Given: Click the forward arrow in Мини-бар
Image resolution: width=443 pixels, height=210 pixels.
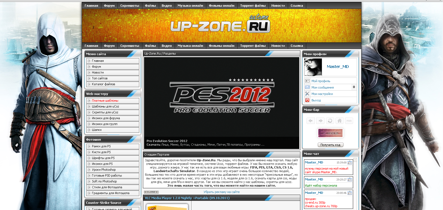Looking at the screenshot, I should (320, 121).
